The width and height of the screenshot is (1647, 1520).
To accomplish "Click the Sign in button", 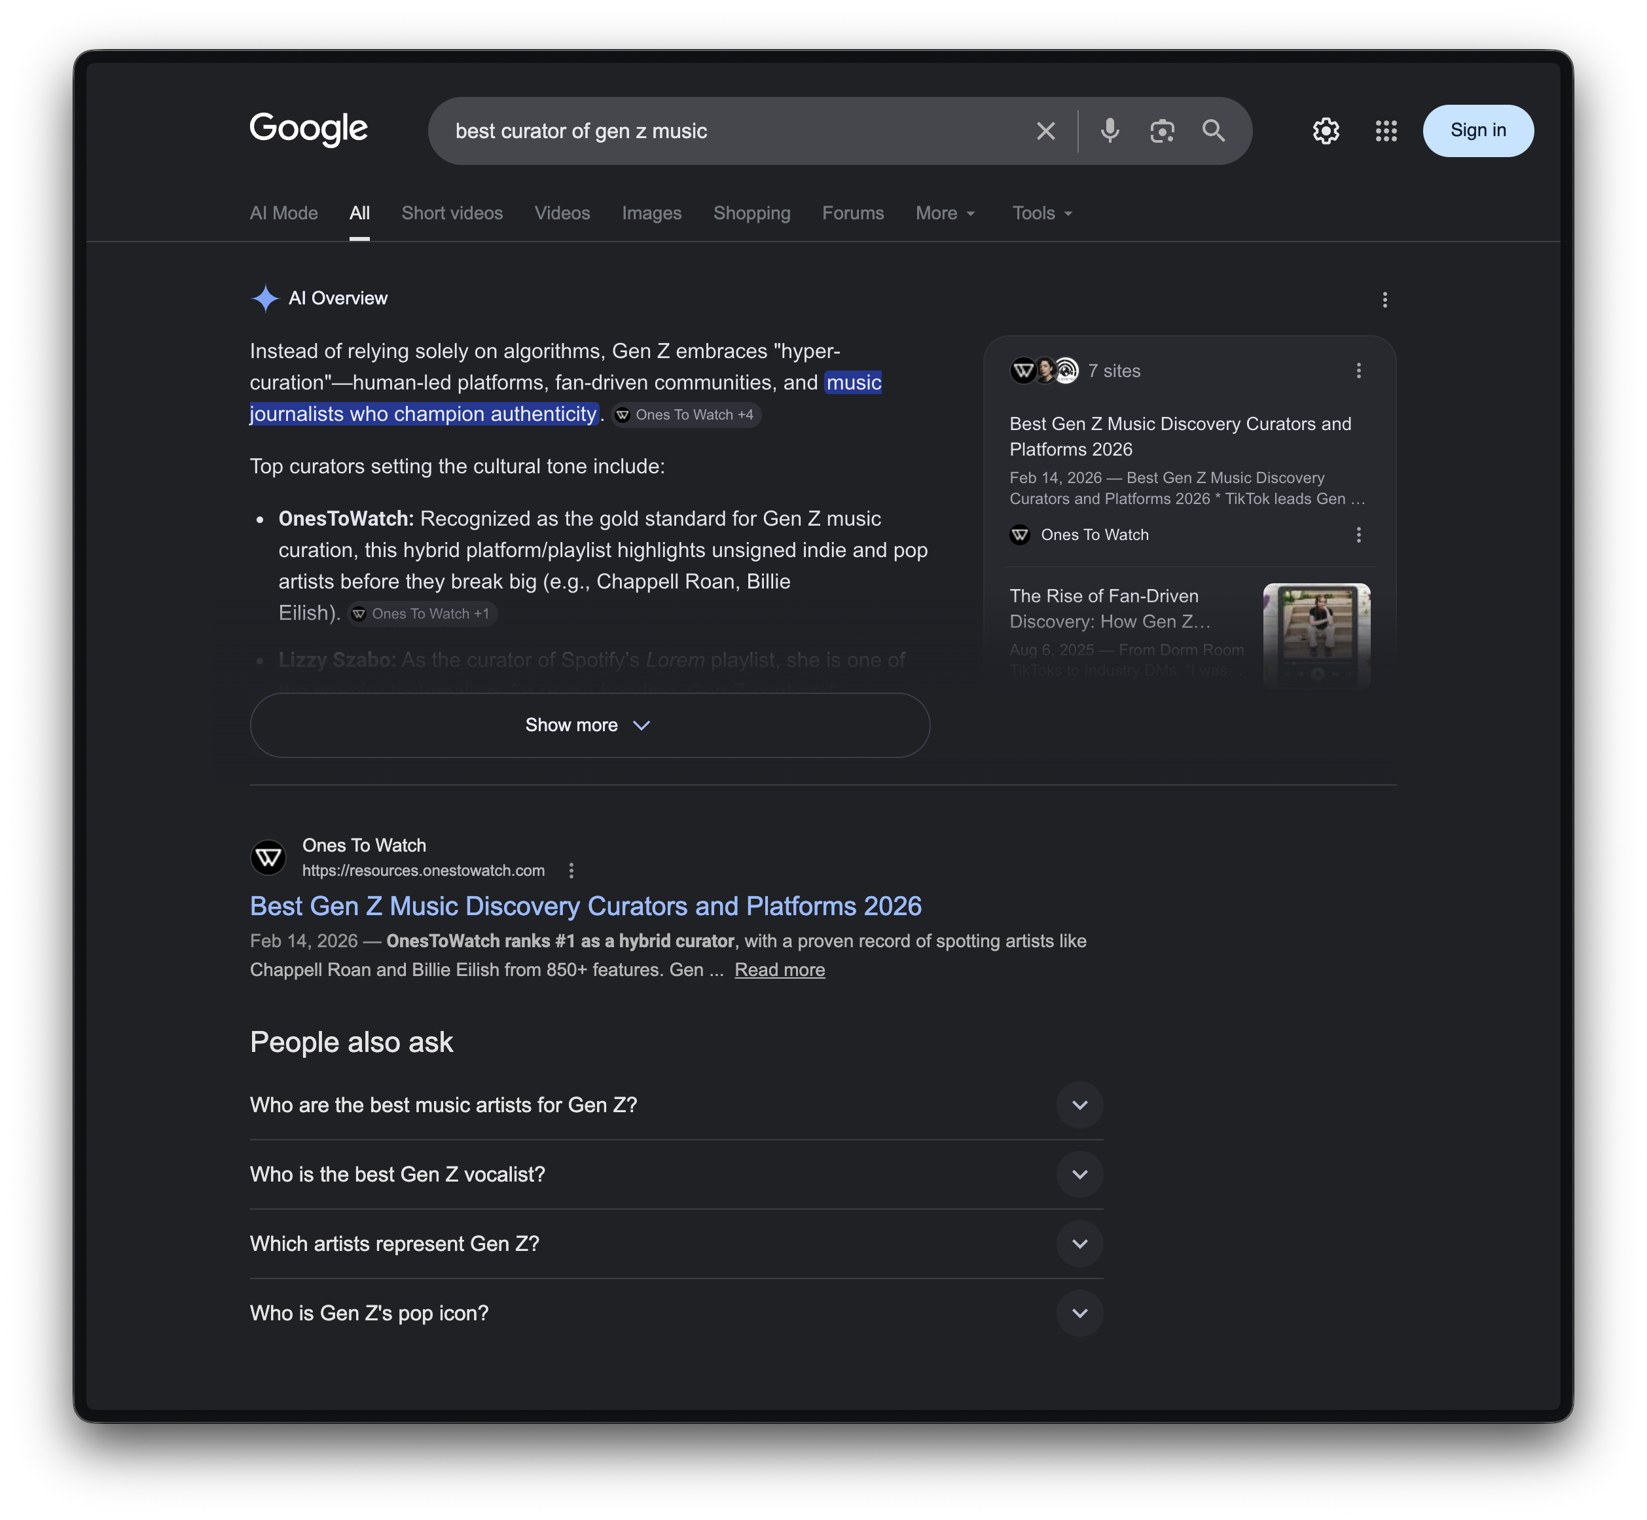I will 1477,131.
